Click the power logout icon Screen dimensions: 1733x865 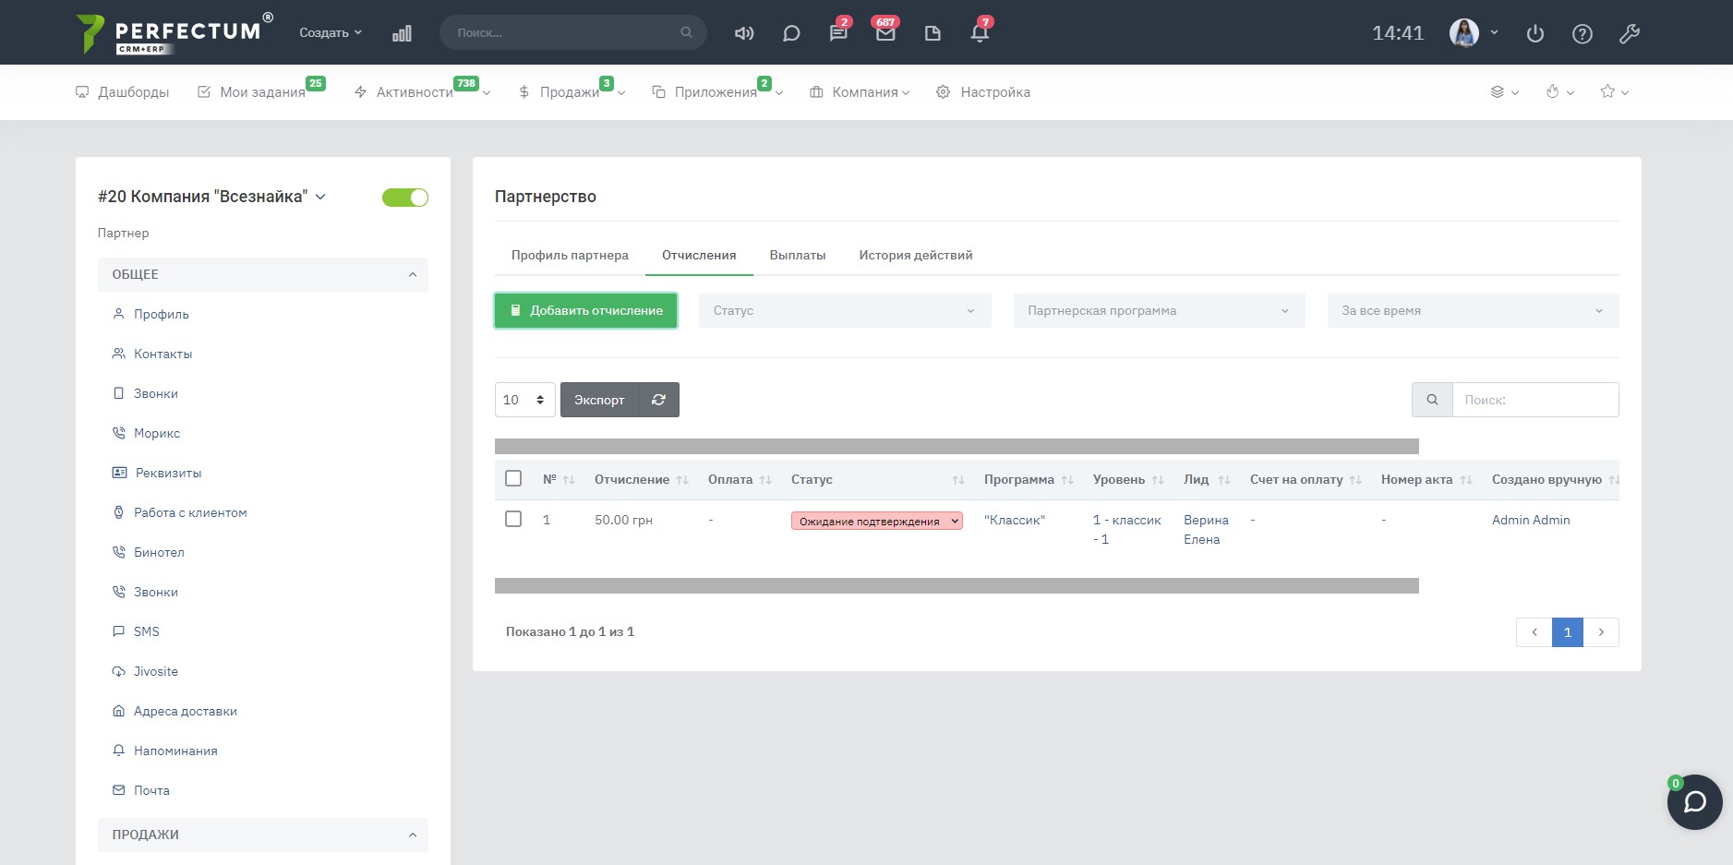tap(1534, 34)
